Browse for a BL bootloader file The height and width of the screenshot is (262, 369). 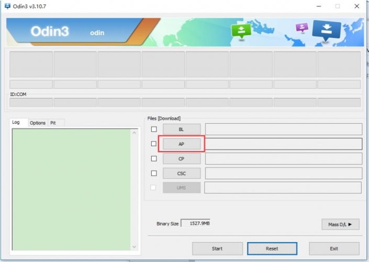pos(182,129)
